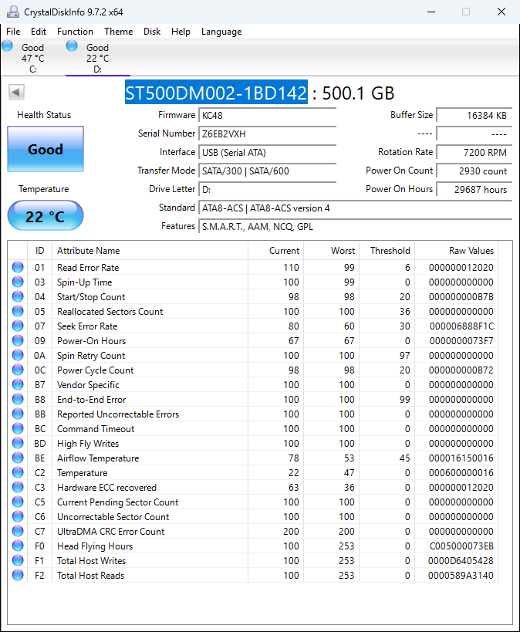Click status orb beside Command Timeout
The height and width of the screenshot is (632, 520).
click(x=18, y=428)
